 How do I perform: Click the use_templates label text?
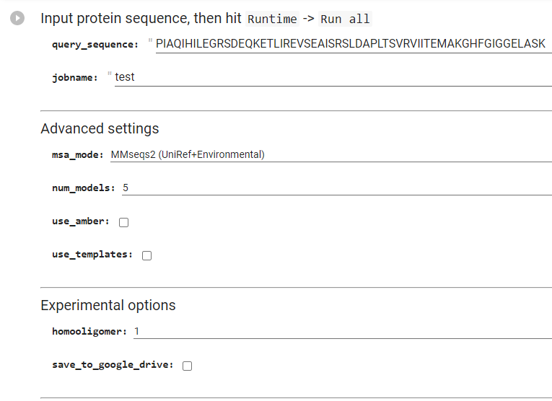click(92, 255)
